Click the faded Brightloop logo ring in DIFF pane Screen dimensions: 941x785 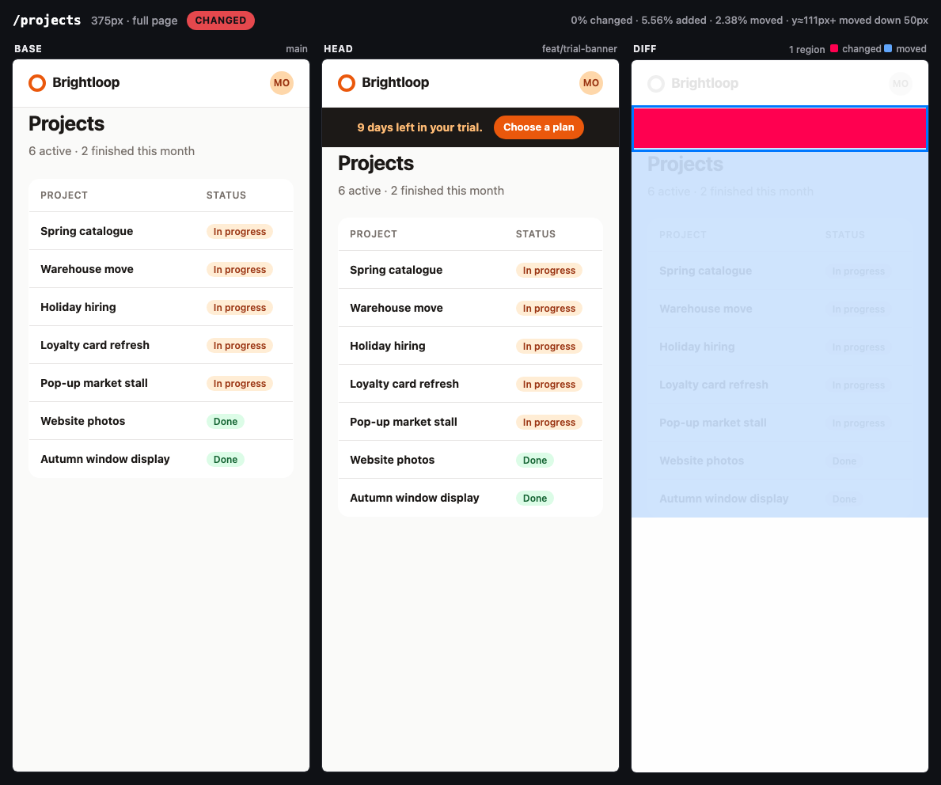point(656,83)
